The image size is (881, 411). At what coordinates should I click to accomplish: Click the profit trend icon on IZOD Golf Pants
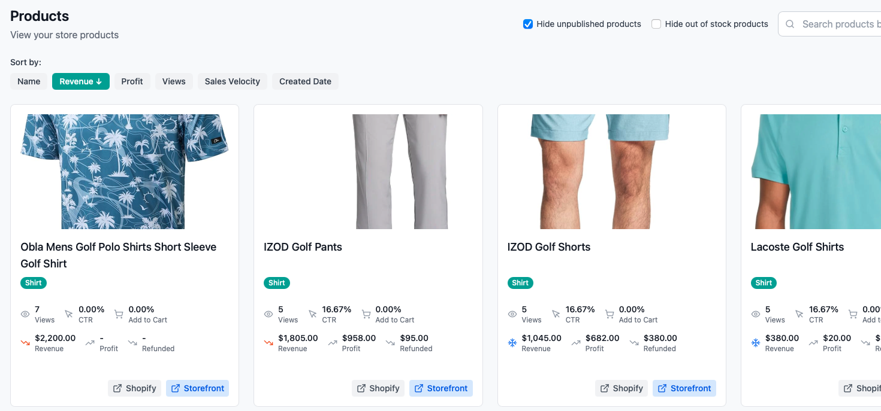(x=332, y=342)
